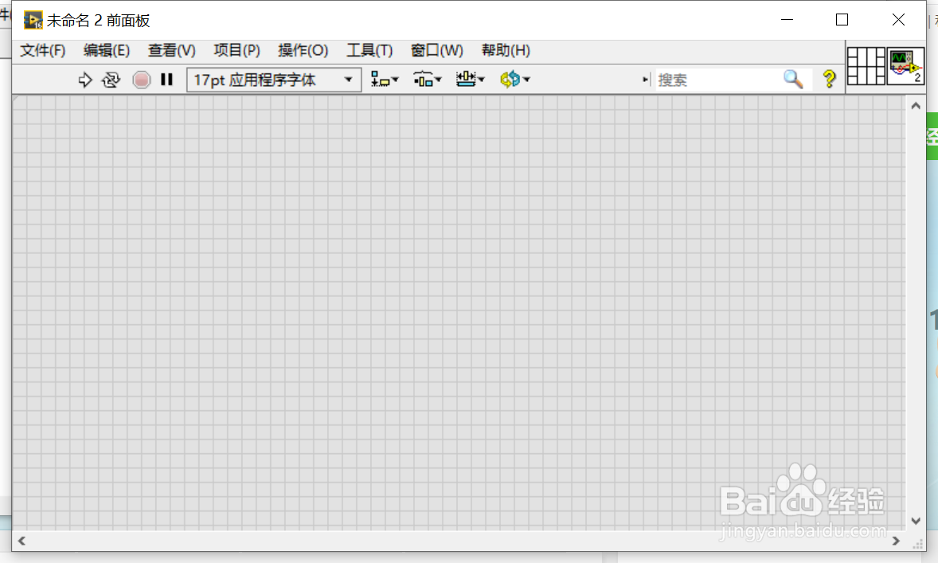
Task: Click the Run arrow button
Action: tap(85, 80)
